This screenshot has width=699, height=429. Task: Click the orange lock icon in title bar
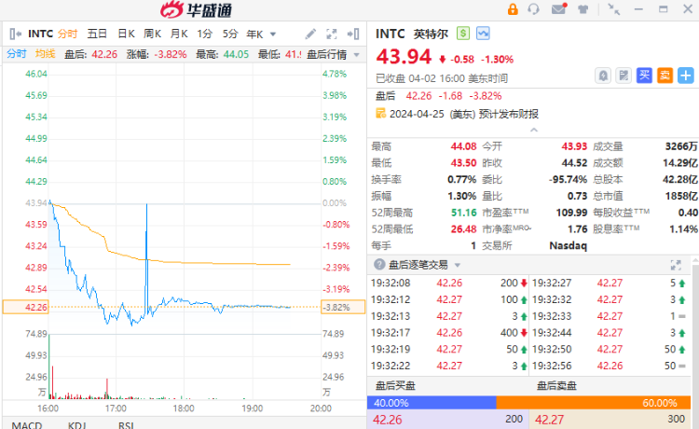pyautogui.click(x=513, y=9)
